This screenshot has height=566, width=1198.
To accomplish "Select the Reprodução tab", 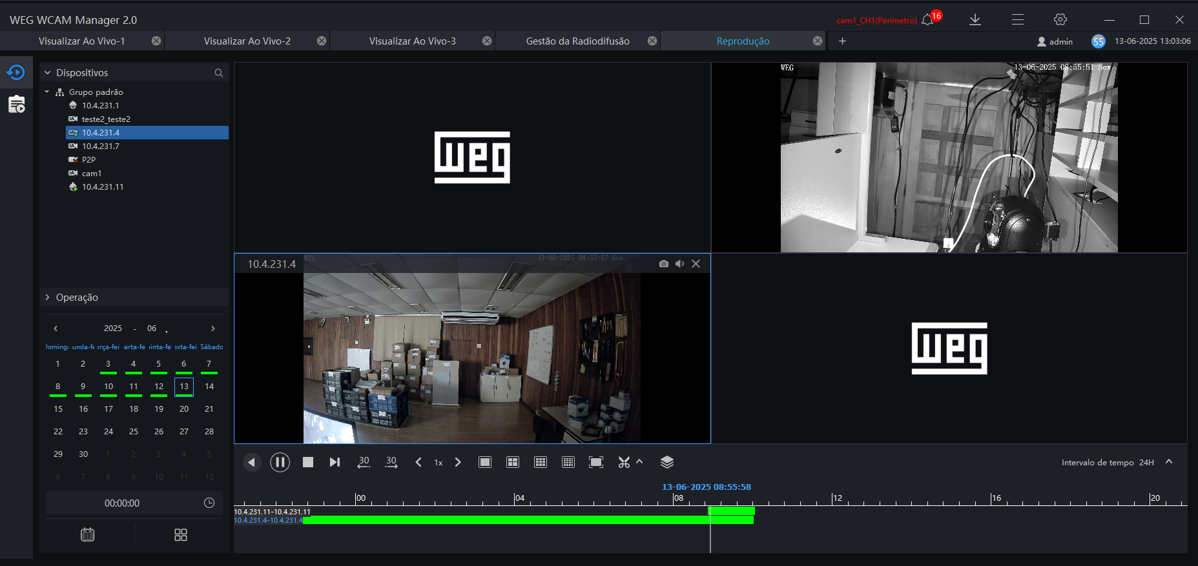I will [x=743, y=41].
